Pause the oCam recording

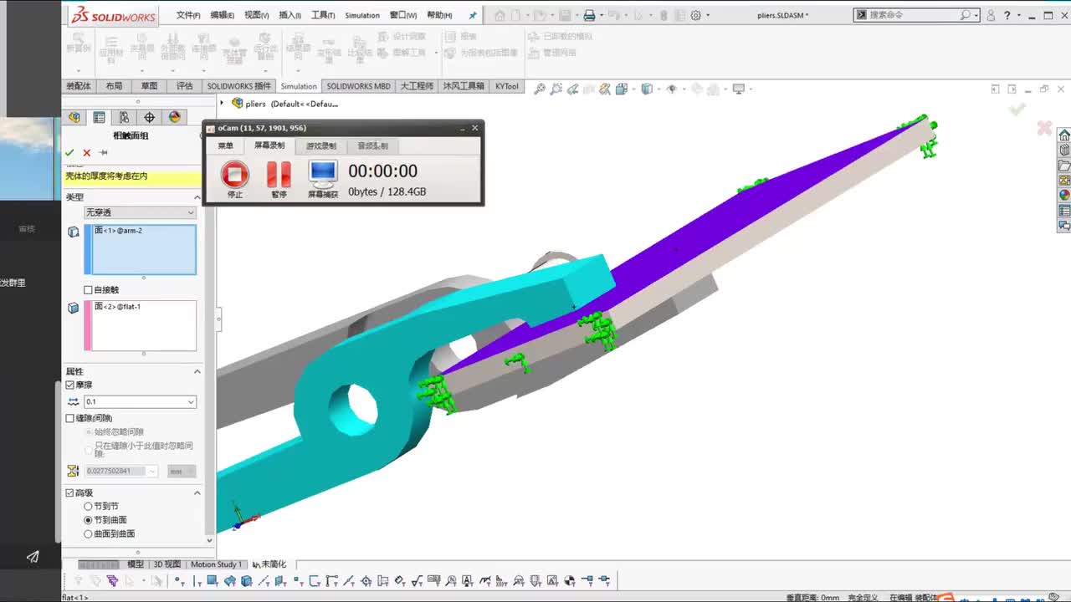pyautogui.click(x=279, y=174)
